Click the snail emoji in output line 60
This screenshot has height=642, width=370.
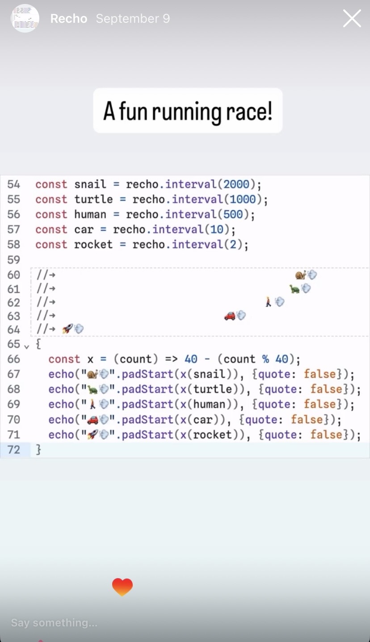[x=300, y=275]
